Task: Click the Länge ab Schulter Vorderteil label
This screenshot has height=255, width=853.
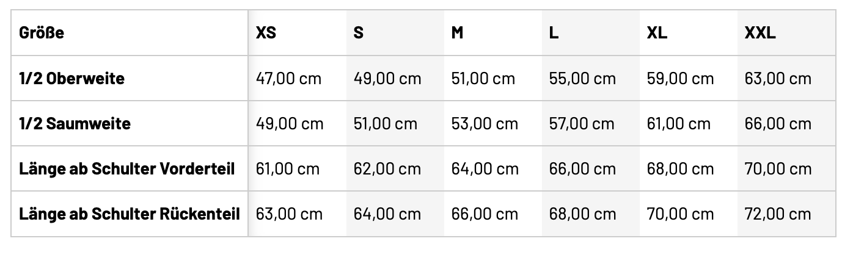Action: click(x=127, y=169)
